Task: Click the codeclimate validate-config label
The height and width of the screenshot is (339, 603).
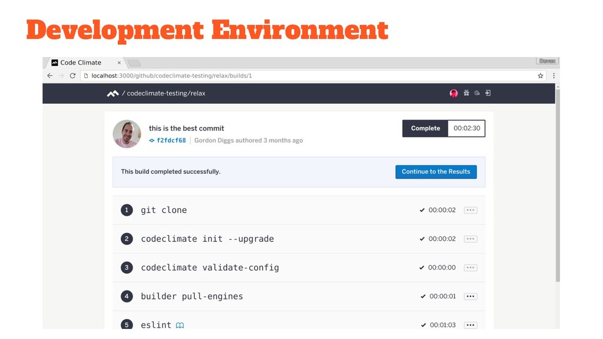Action: coord(210,268)
